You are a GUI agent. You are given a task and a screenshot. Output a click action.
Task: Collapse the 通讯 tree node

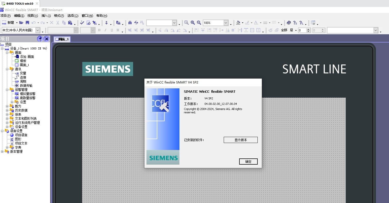[x=7, y=69]
